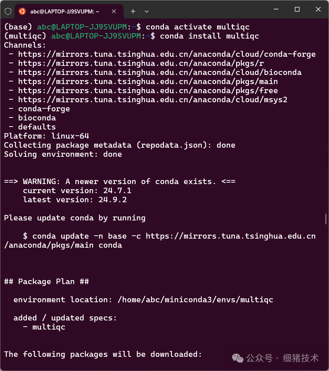
Task: Click the vertical scrollbar on the right edge
Action: click(x=326, y=218)
